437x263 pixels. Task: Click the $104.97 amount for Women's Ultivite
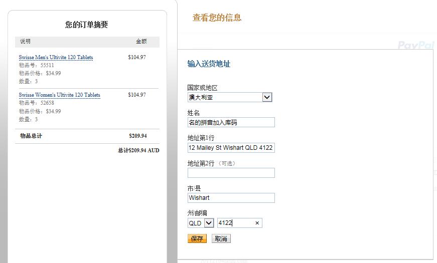pyautogui.click(x=137, y=95)
